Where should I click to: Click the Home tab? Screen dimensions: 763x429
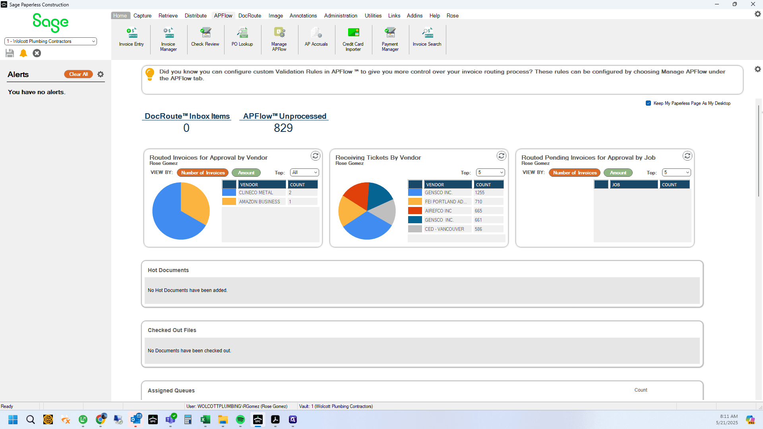pyautogui.click(x=120, y=16)
